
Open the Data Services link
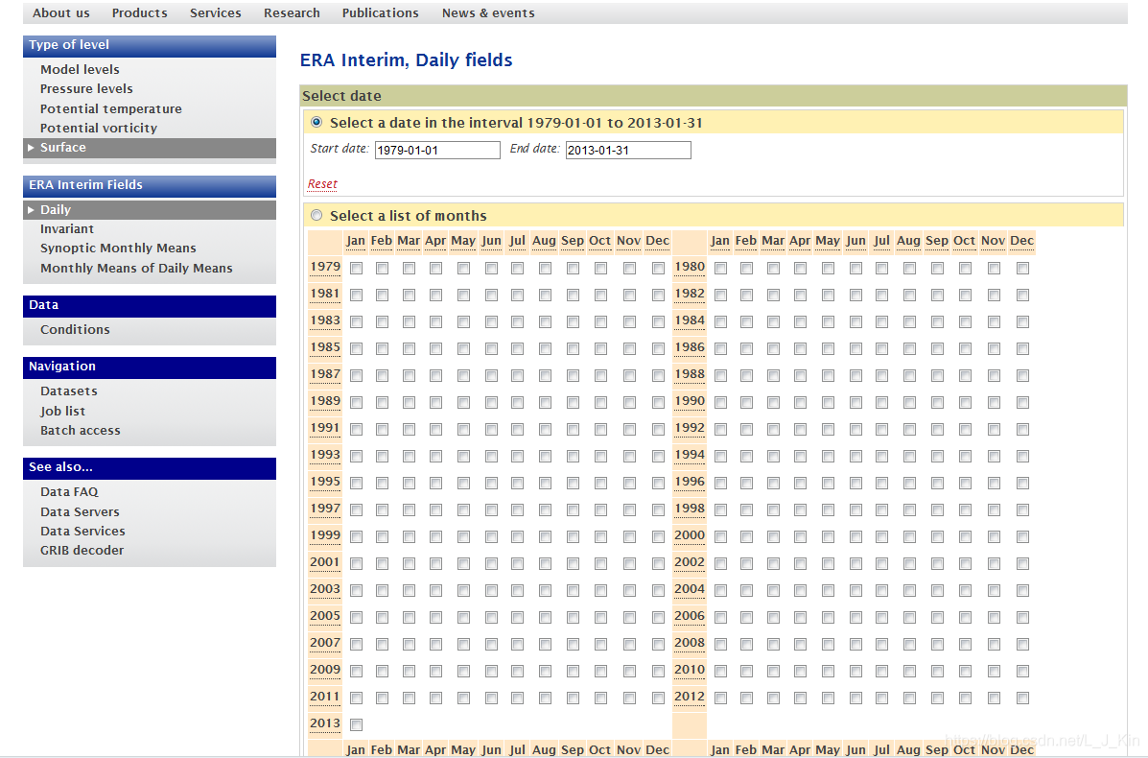point(82,531)
